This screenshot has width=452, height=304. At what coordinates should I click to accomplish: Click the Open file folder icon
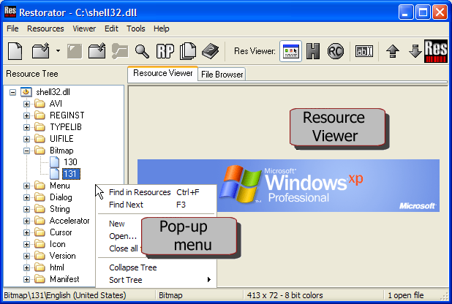[41, 51]
